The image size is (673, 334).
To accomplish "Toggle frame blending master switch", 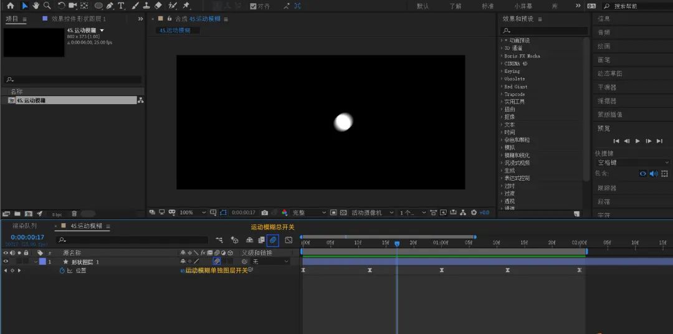I will [x=261, y=241].
